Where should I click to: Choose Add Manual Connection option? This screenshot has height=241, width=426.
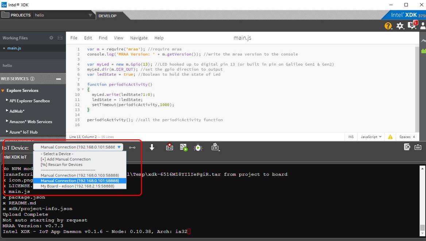click(x=80, y=159)
